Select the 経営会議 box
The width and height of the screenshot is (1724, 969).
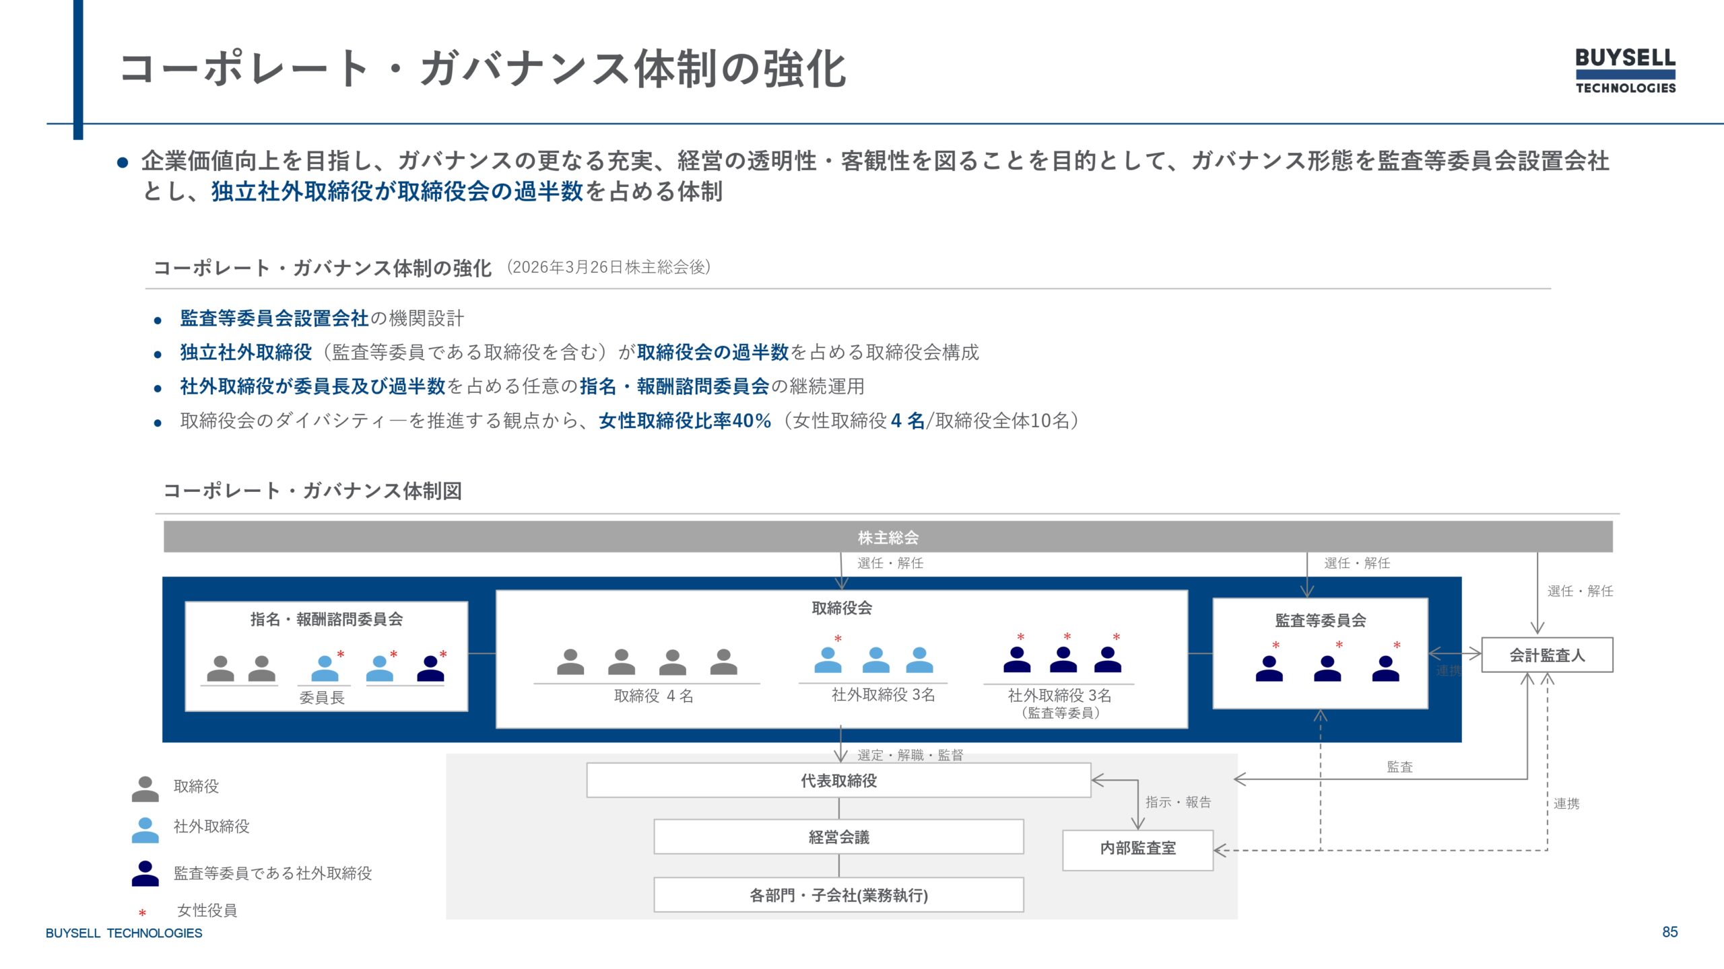(x=838, y=837)
